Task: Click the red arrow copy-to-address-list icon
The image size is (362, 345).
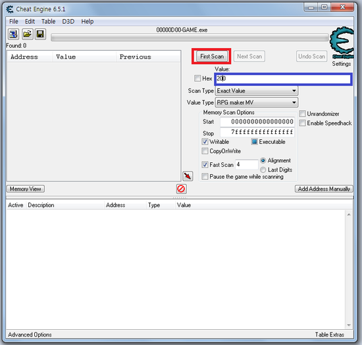Action: click(188, 176)
